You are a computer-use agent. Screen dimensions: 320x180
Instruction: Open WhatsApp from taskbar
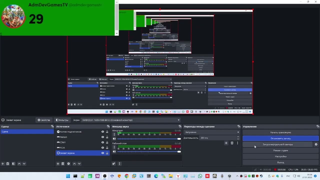click(200, 176)
